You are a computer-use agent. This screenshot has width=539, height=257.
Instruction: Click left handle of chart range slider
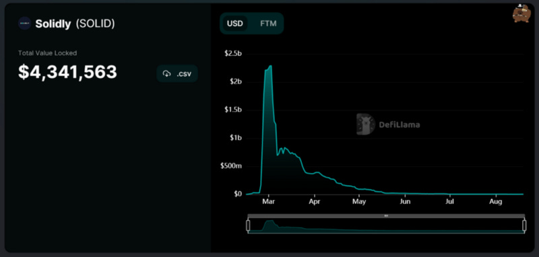click(248, 225)
